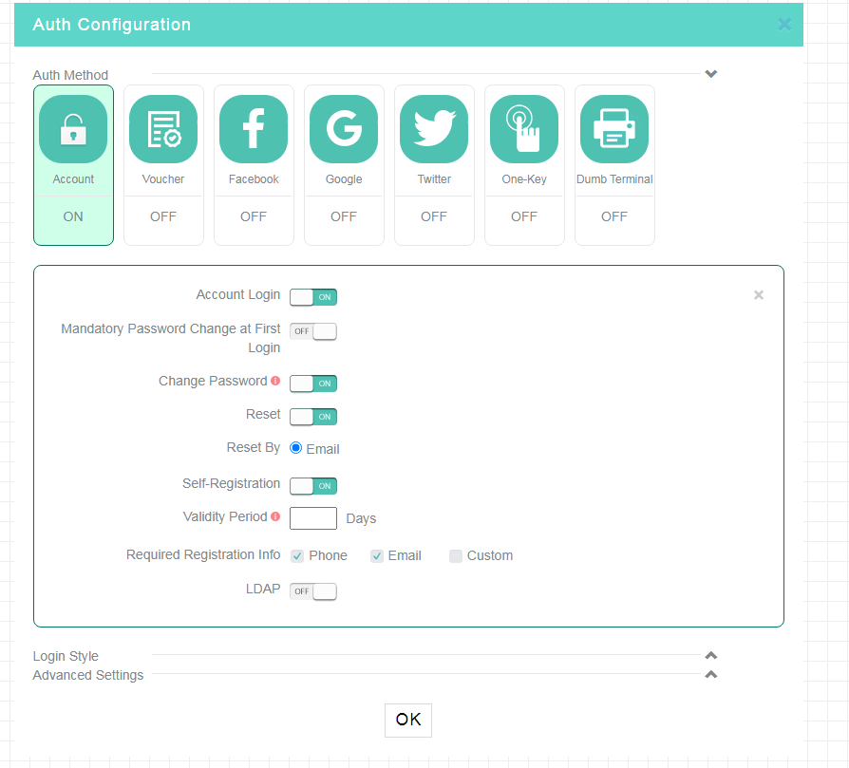Turn off the Account Login switch

click(313, 297)
